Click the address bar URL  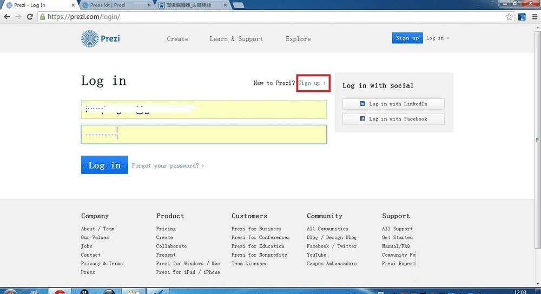click(83, 17)
